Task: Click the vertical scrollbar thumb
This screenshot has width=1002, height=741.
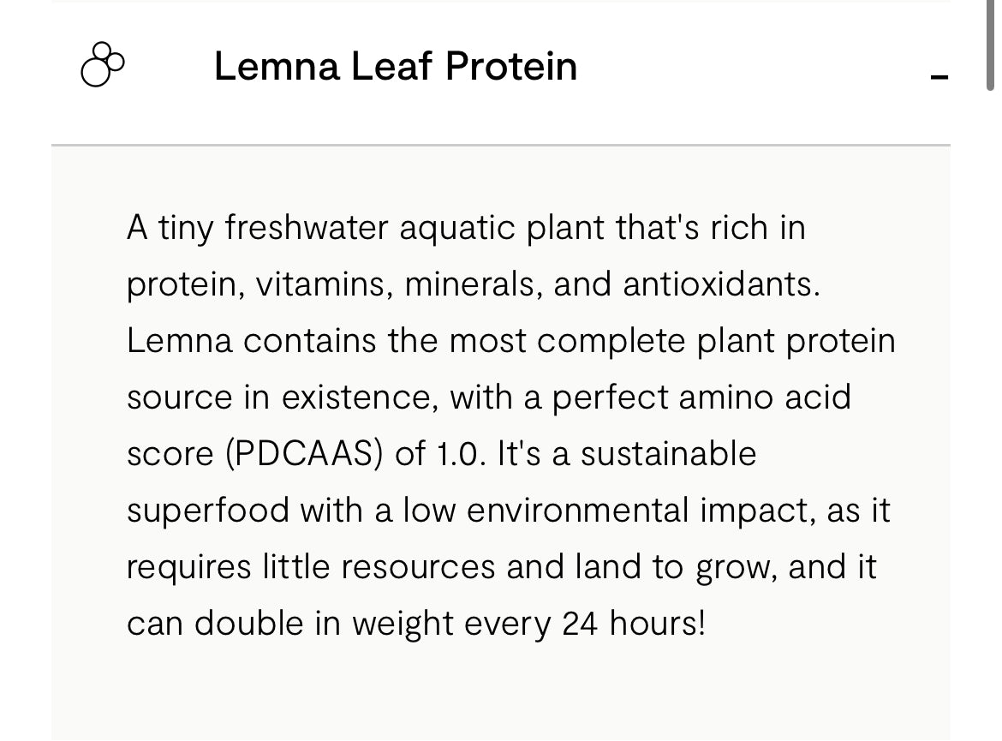Action: (x=990, y=43)
